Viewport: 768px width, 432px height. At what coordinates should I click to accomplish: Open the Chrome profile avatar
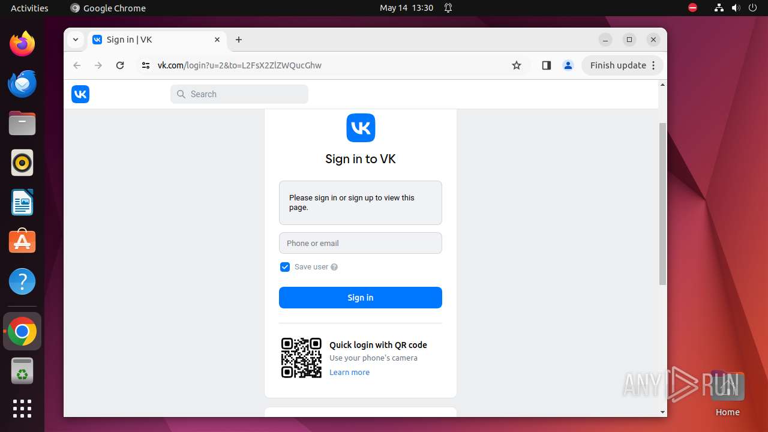[x=568, y=65]
